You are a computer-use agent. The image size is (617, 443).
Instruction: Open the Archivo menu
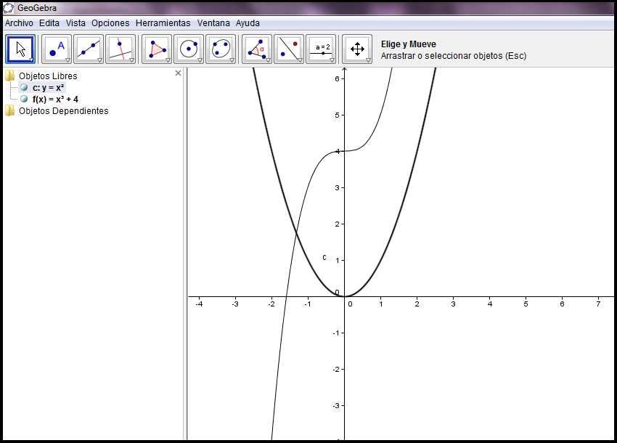18,23
